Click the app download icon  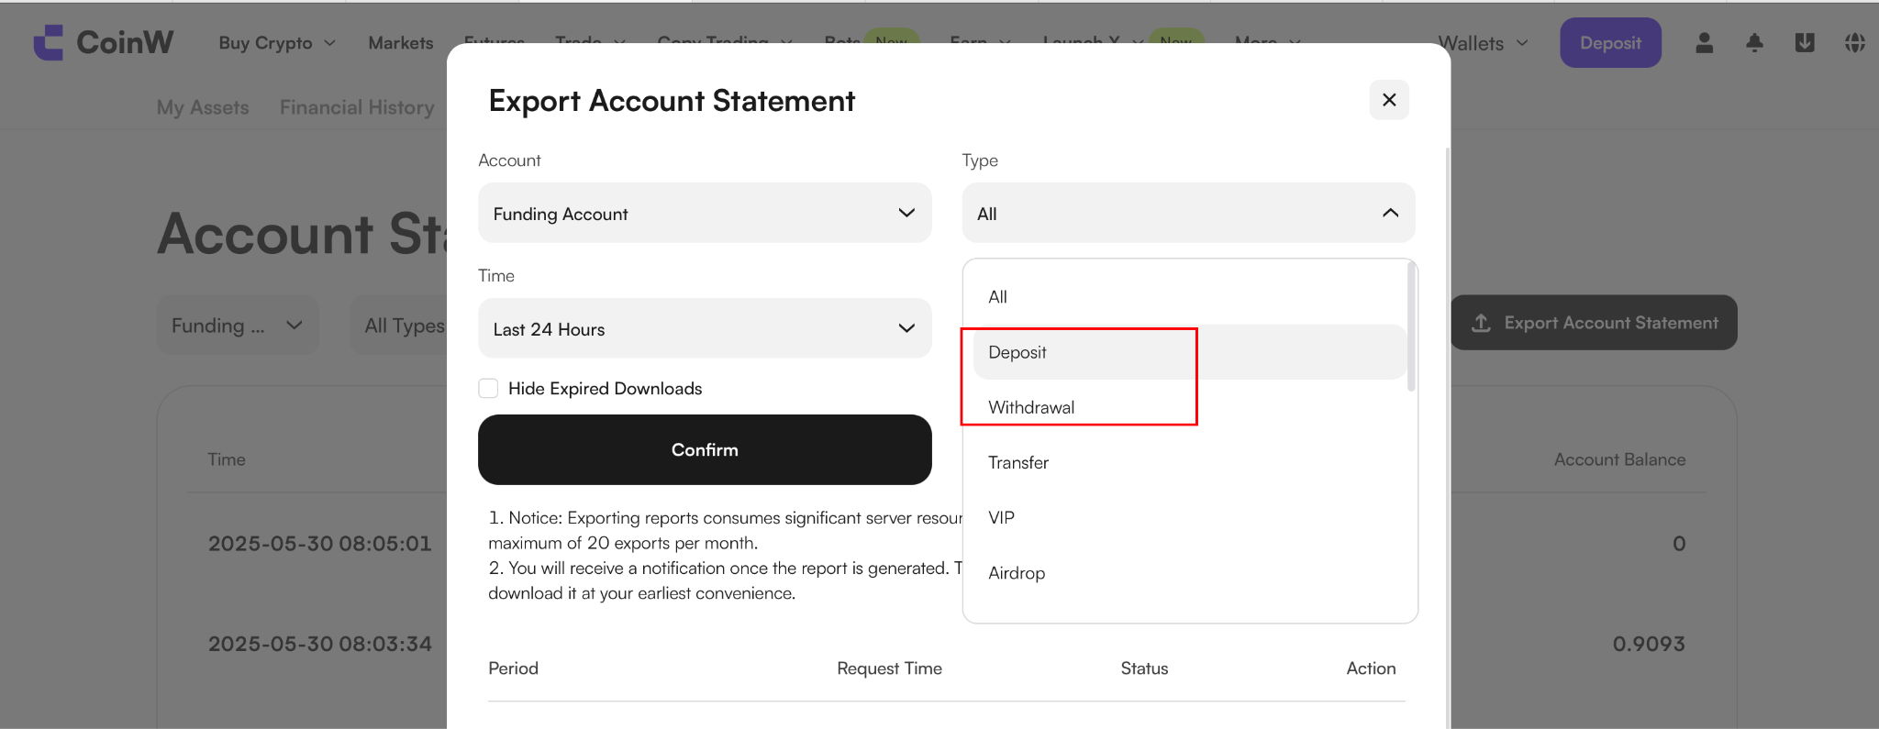1805,43
